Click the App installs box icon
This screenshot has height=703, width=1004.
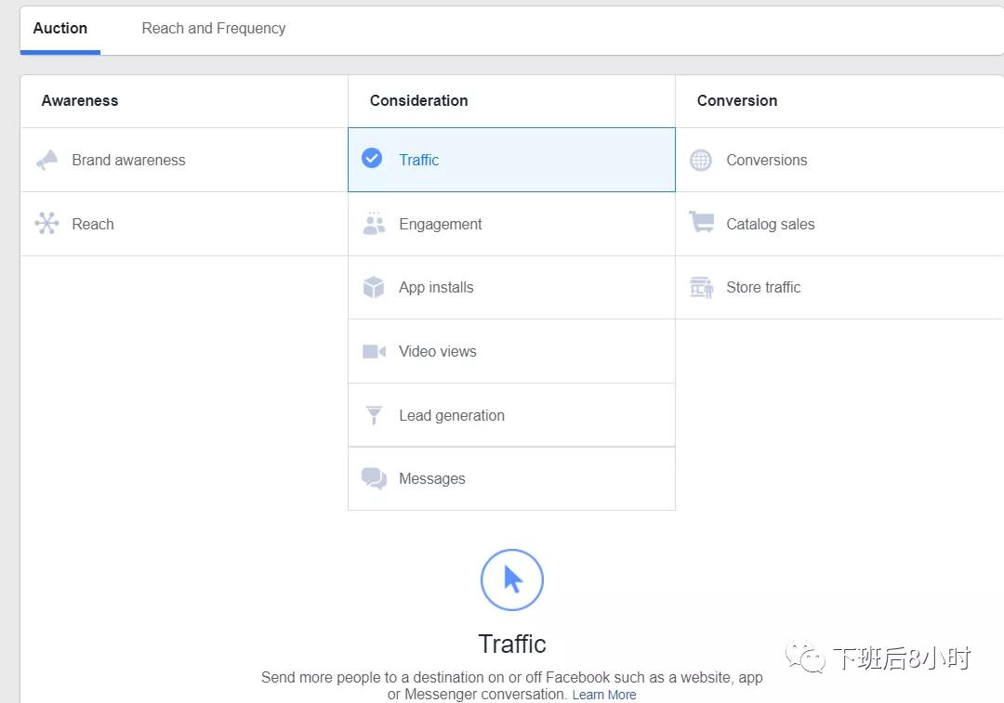374,288
